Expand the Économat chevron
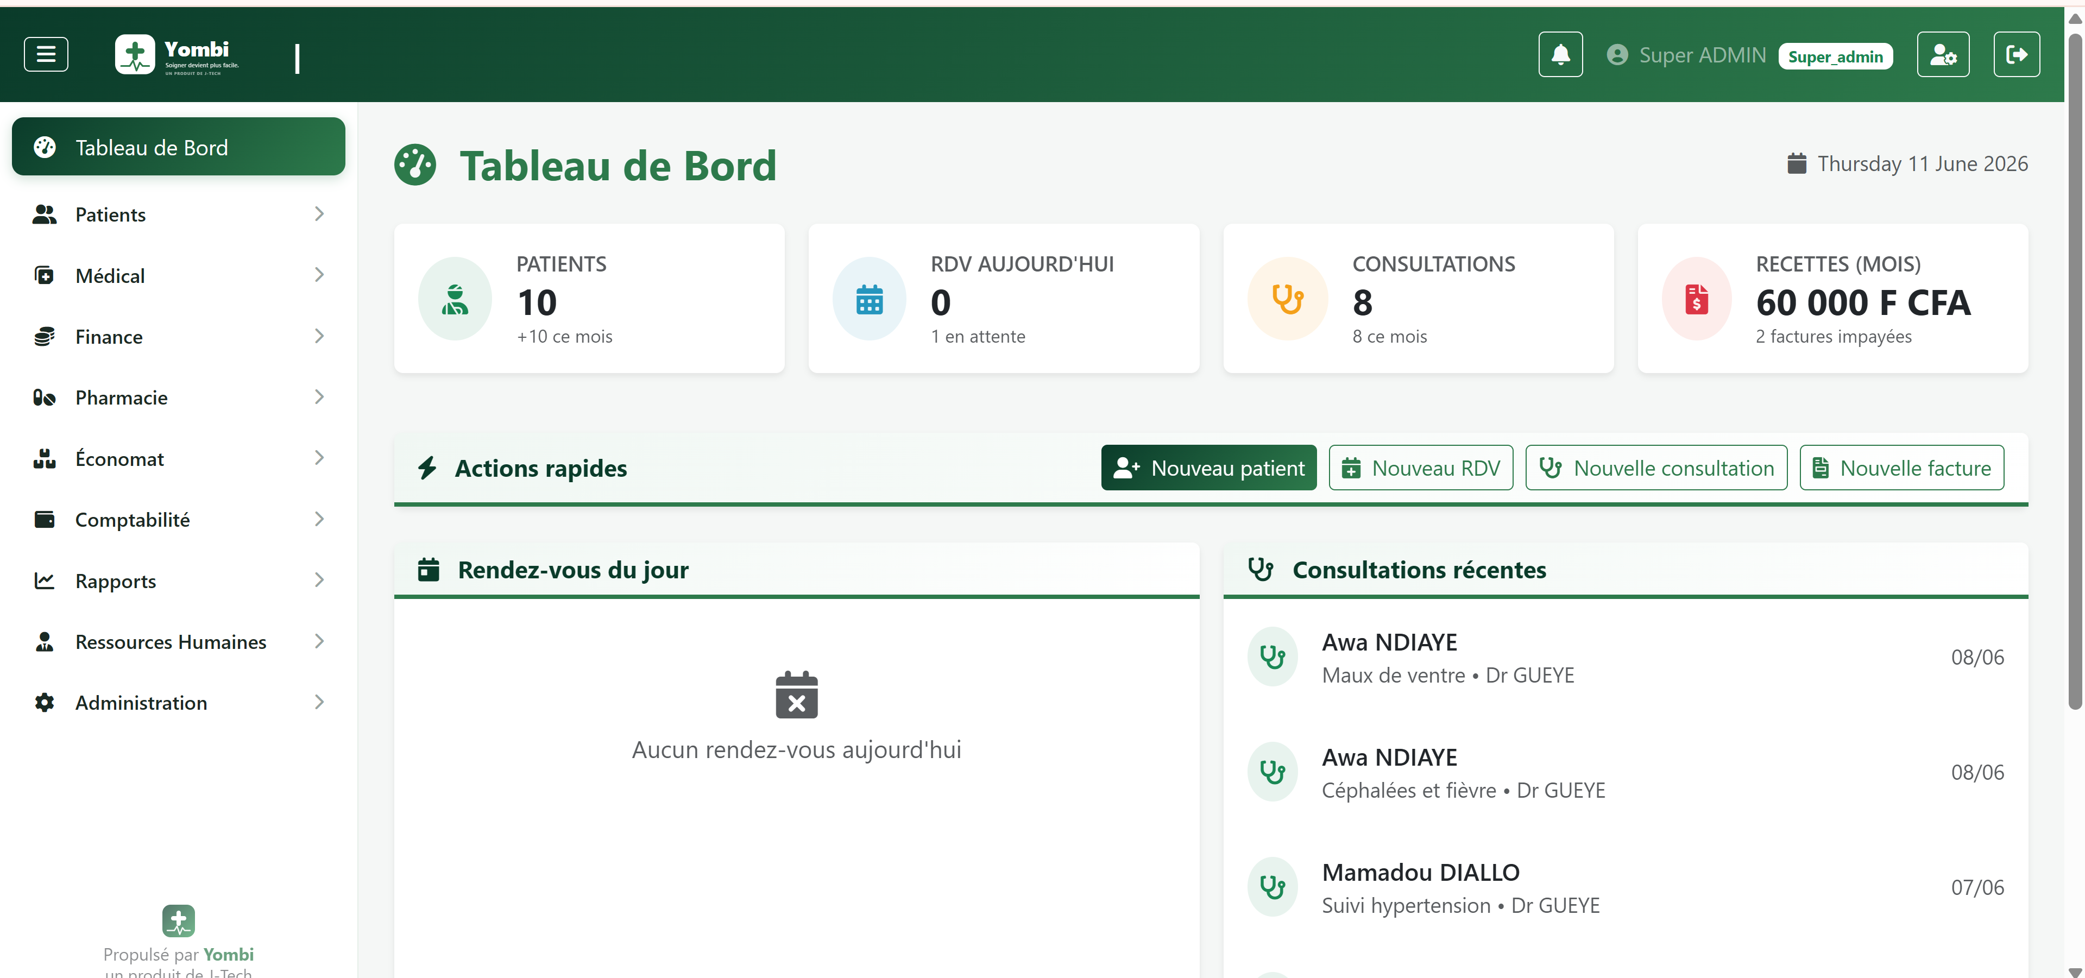Image resolution: width=2085 pixels, height=978 pixels. tap(319, 458)
